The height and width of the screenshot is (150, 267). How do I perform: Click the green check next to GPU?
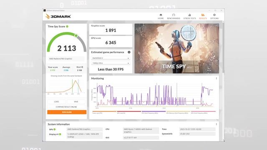[55, 130]
